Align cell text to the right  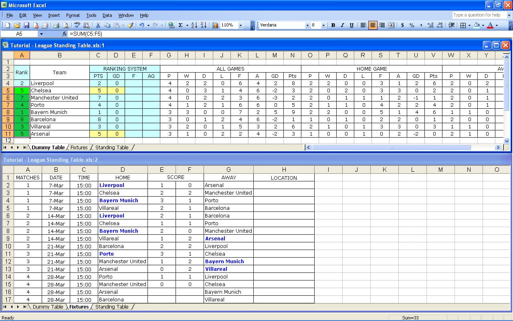382,25
